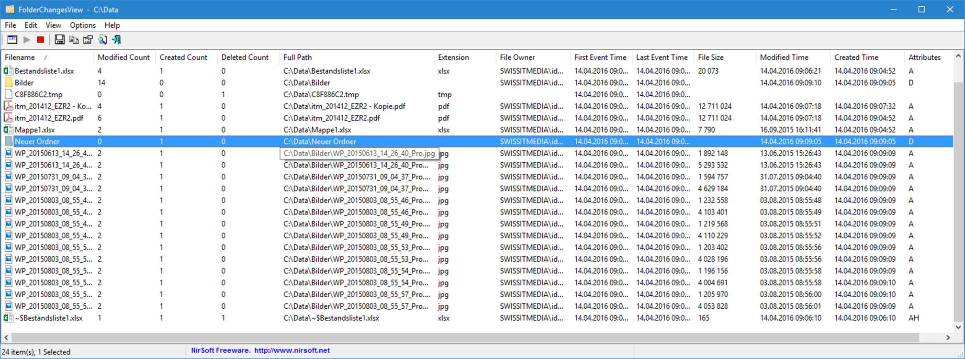The height and width of the screenshot is (359, 965).
Task: Click the modified count 14 for Bilder
Action: coord(101,83)
